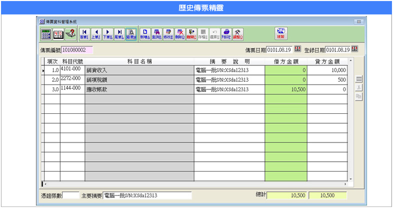Open the entry date (登錄日期) calendar picker
Screen dimensions: 393x209
click(x=354, y=49)
